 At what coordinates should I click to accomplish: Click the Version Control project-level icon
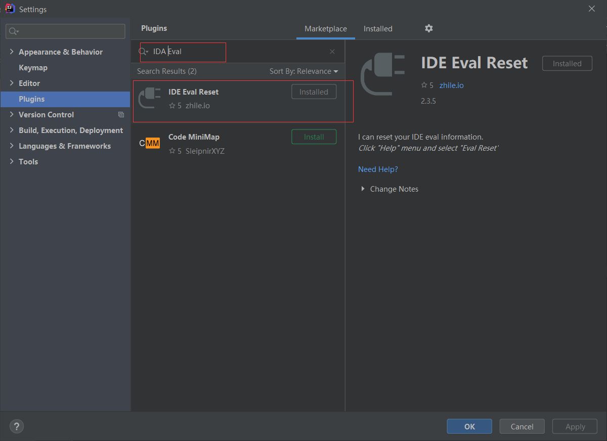click(121, 115)
